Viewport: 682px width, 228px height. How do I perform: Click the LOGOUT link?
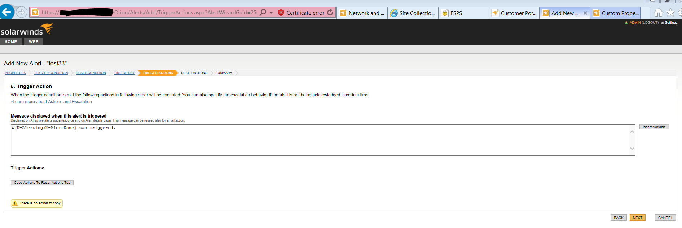pos(650,23)
